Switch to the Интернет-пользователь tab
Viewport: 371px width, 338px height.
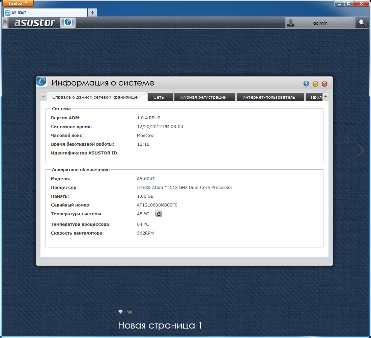point(270,97)
